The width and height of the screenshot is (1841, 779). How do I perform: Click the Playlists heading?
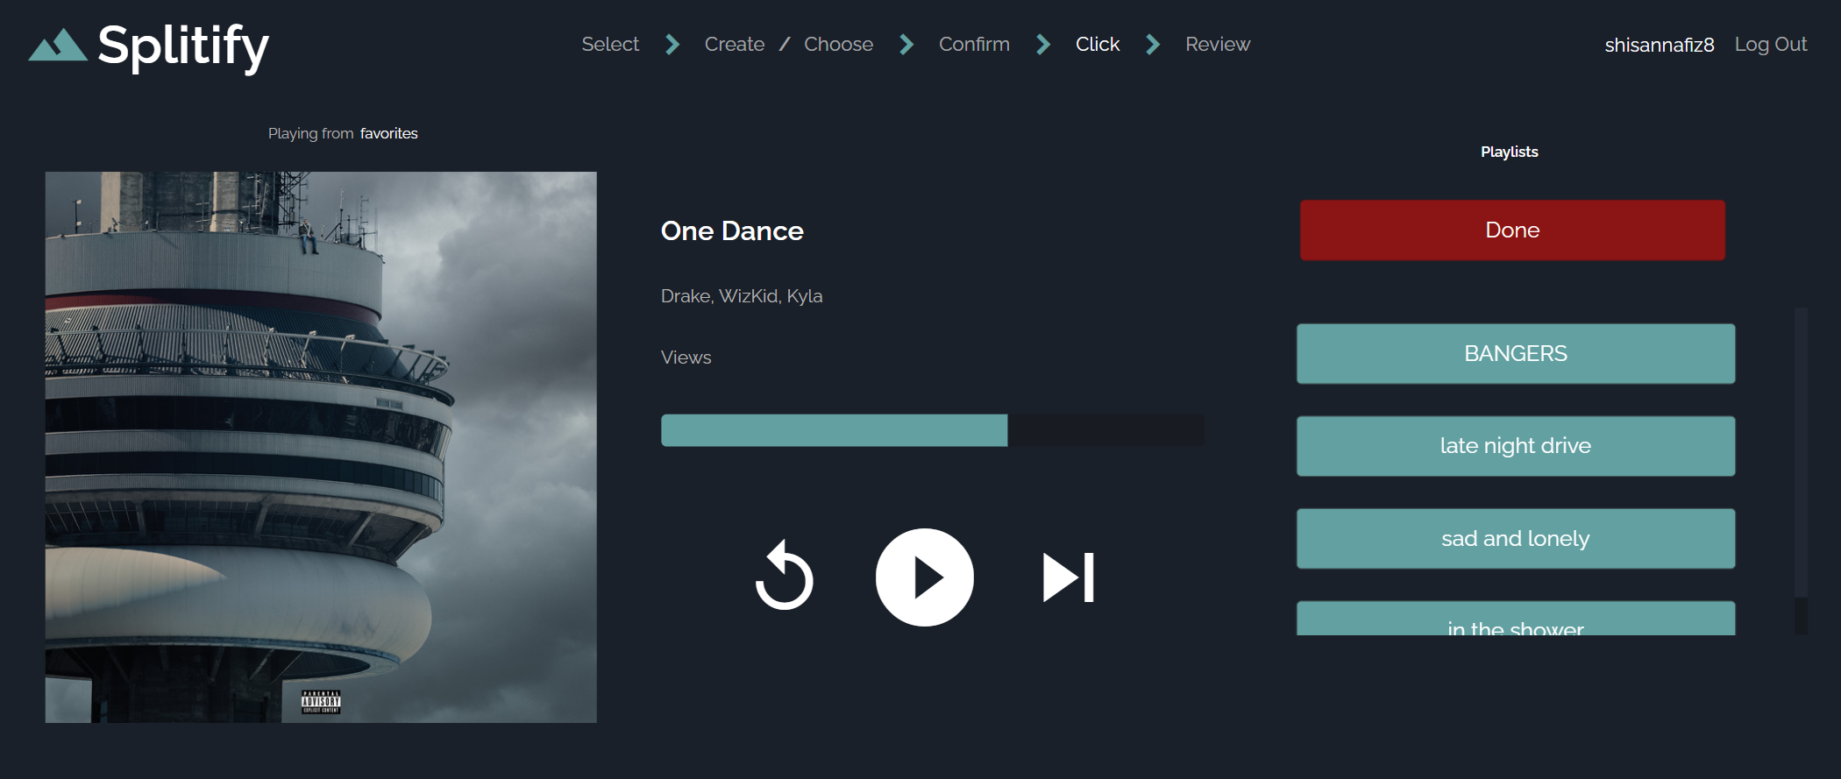(x=1510, y=152)
